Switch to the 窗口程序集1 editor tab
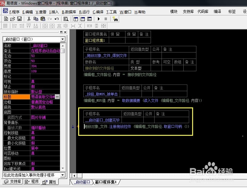 click(106, 182)
